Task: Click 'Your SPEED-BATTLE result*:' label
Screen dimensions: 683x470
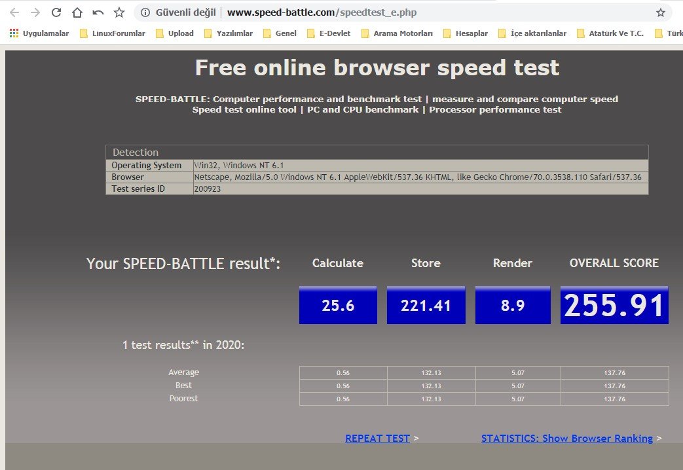Action: click(x=183, y=264)
